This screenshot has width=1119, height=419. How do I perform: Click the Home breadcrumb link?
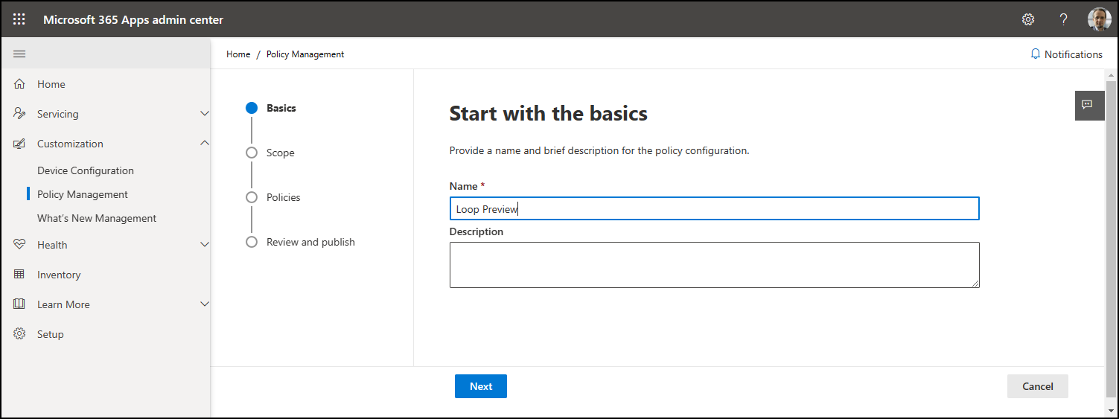tap(238, 54)
